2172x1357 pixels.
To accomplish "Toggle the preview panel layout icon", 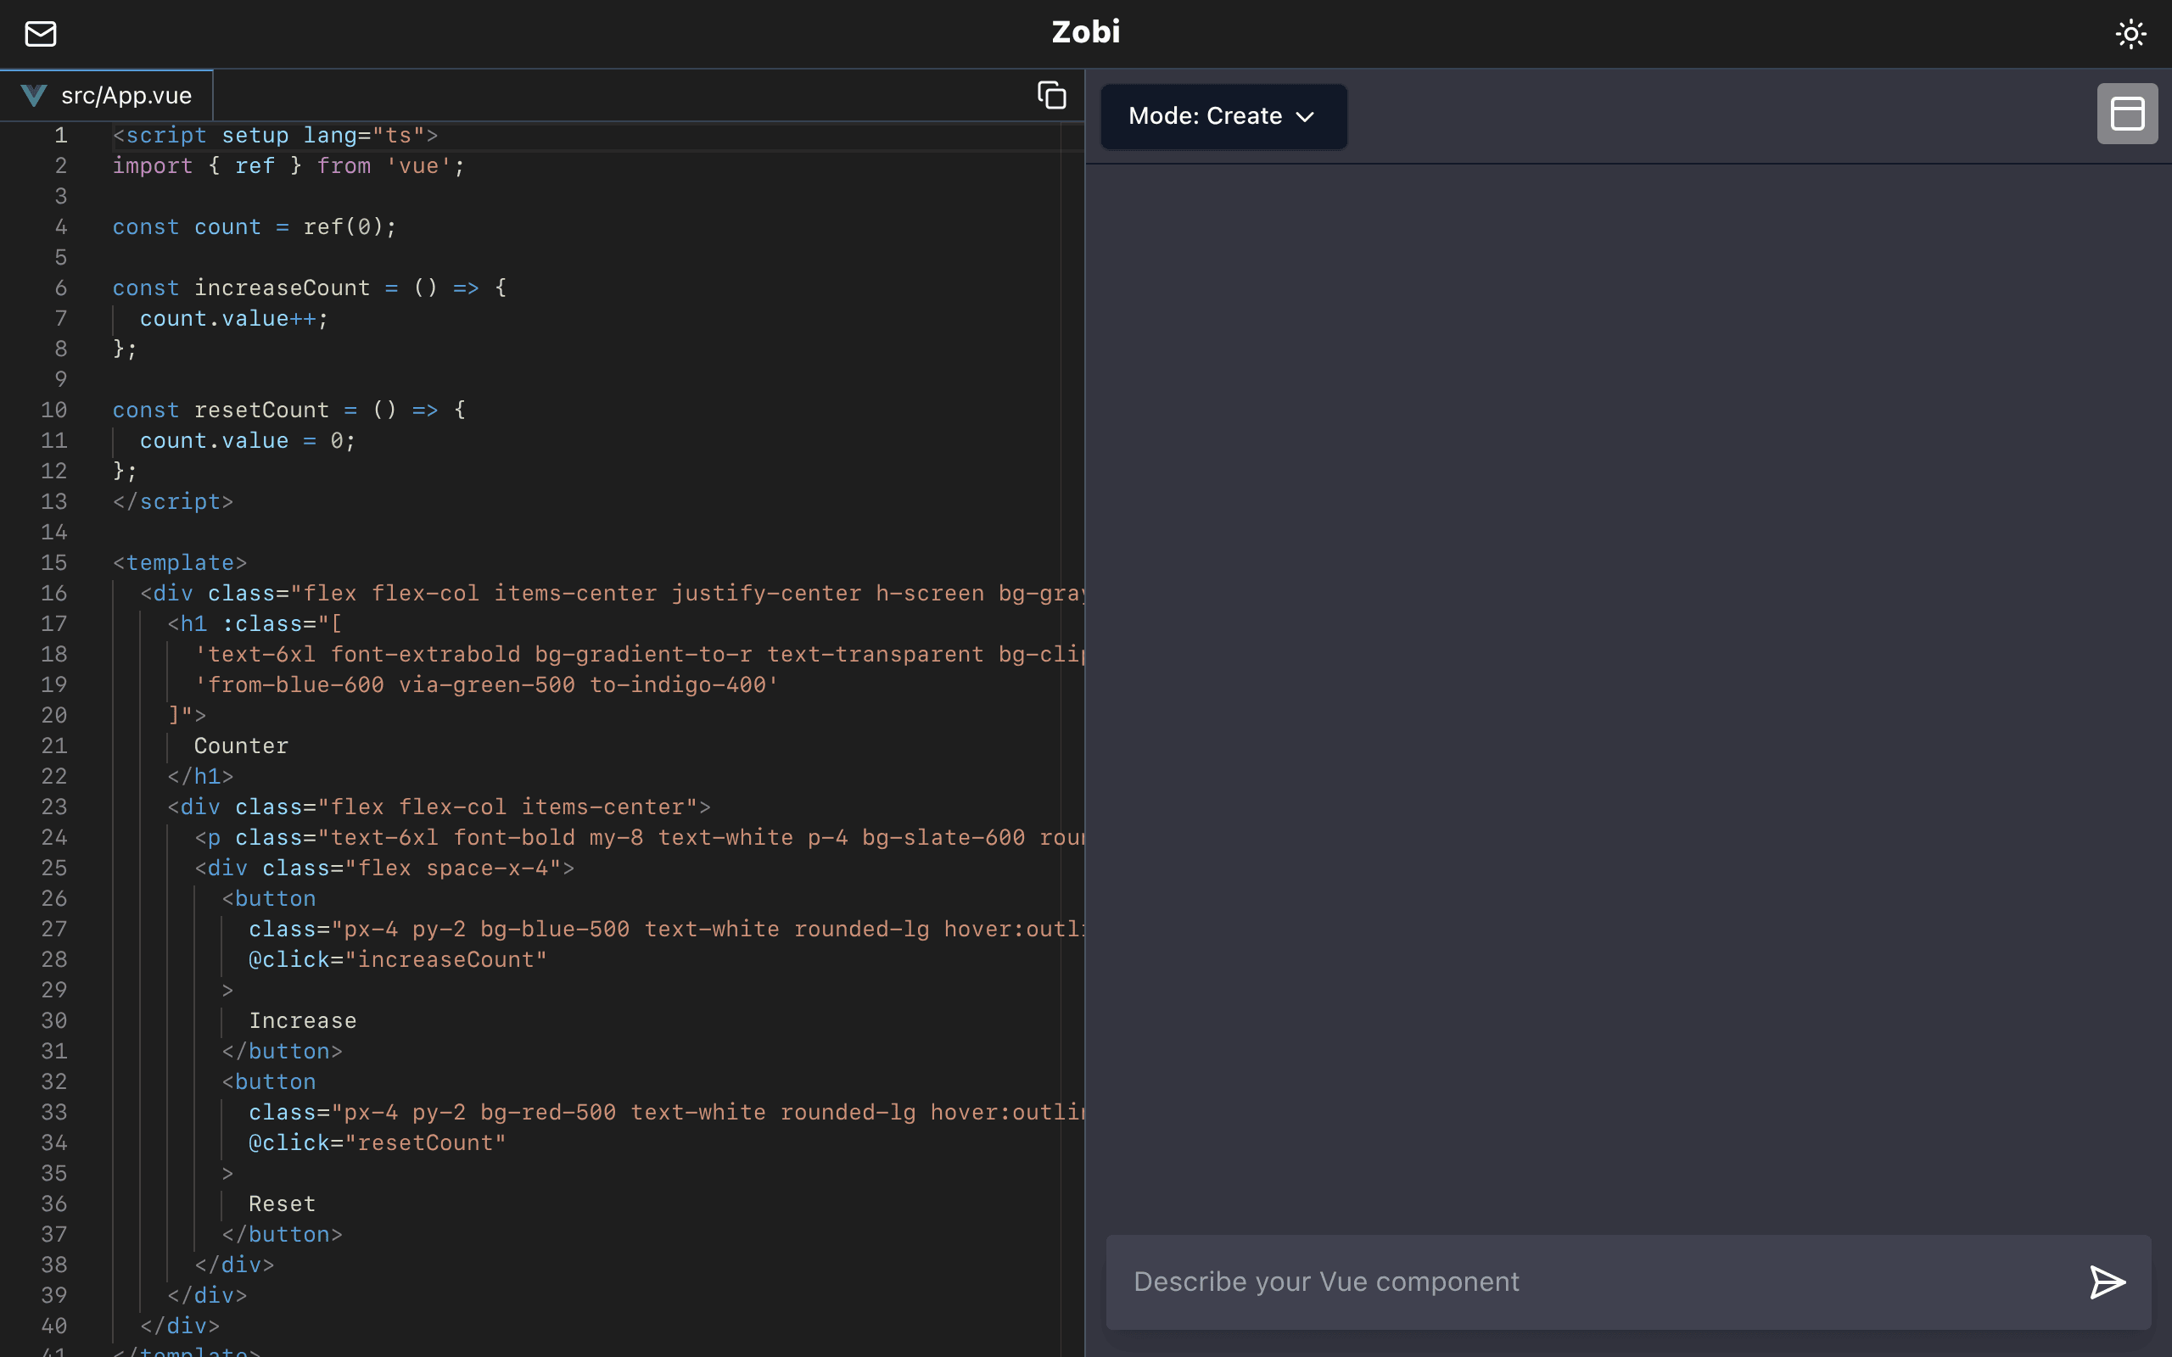I will click(x=2127, y=114).
